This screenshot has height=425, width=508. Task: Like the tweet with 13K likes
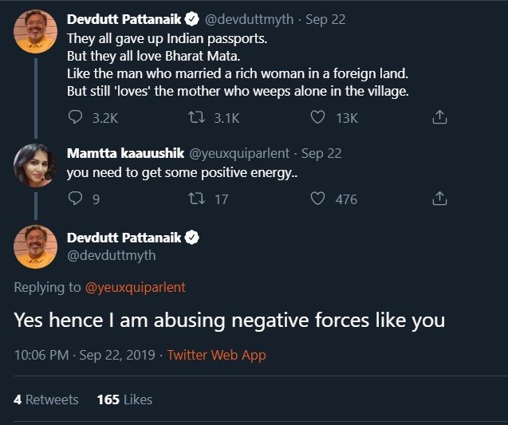(x=317, y=117)
